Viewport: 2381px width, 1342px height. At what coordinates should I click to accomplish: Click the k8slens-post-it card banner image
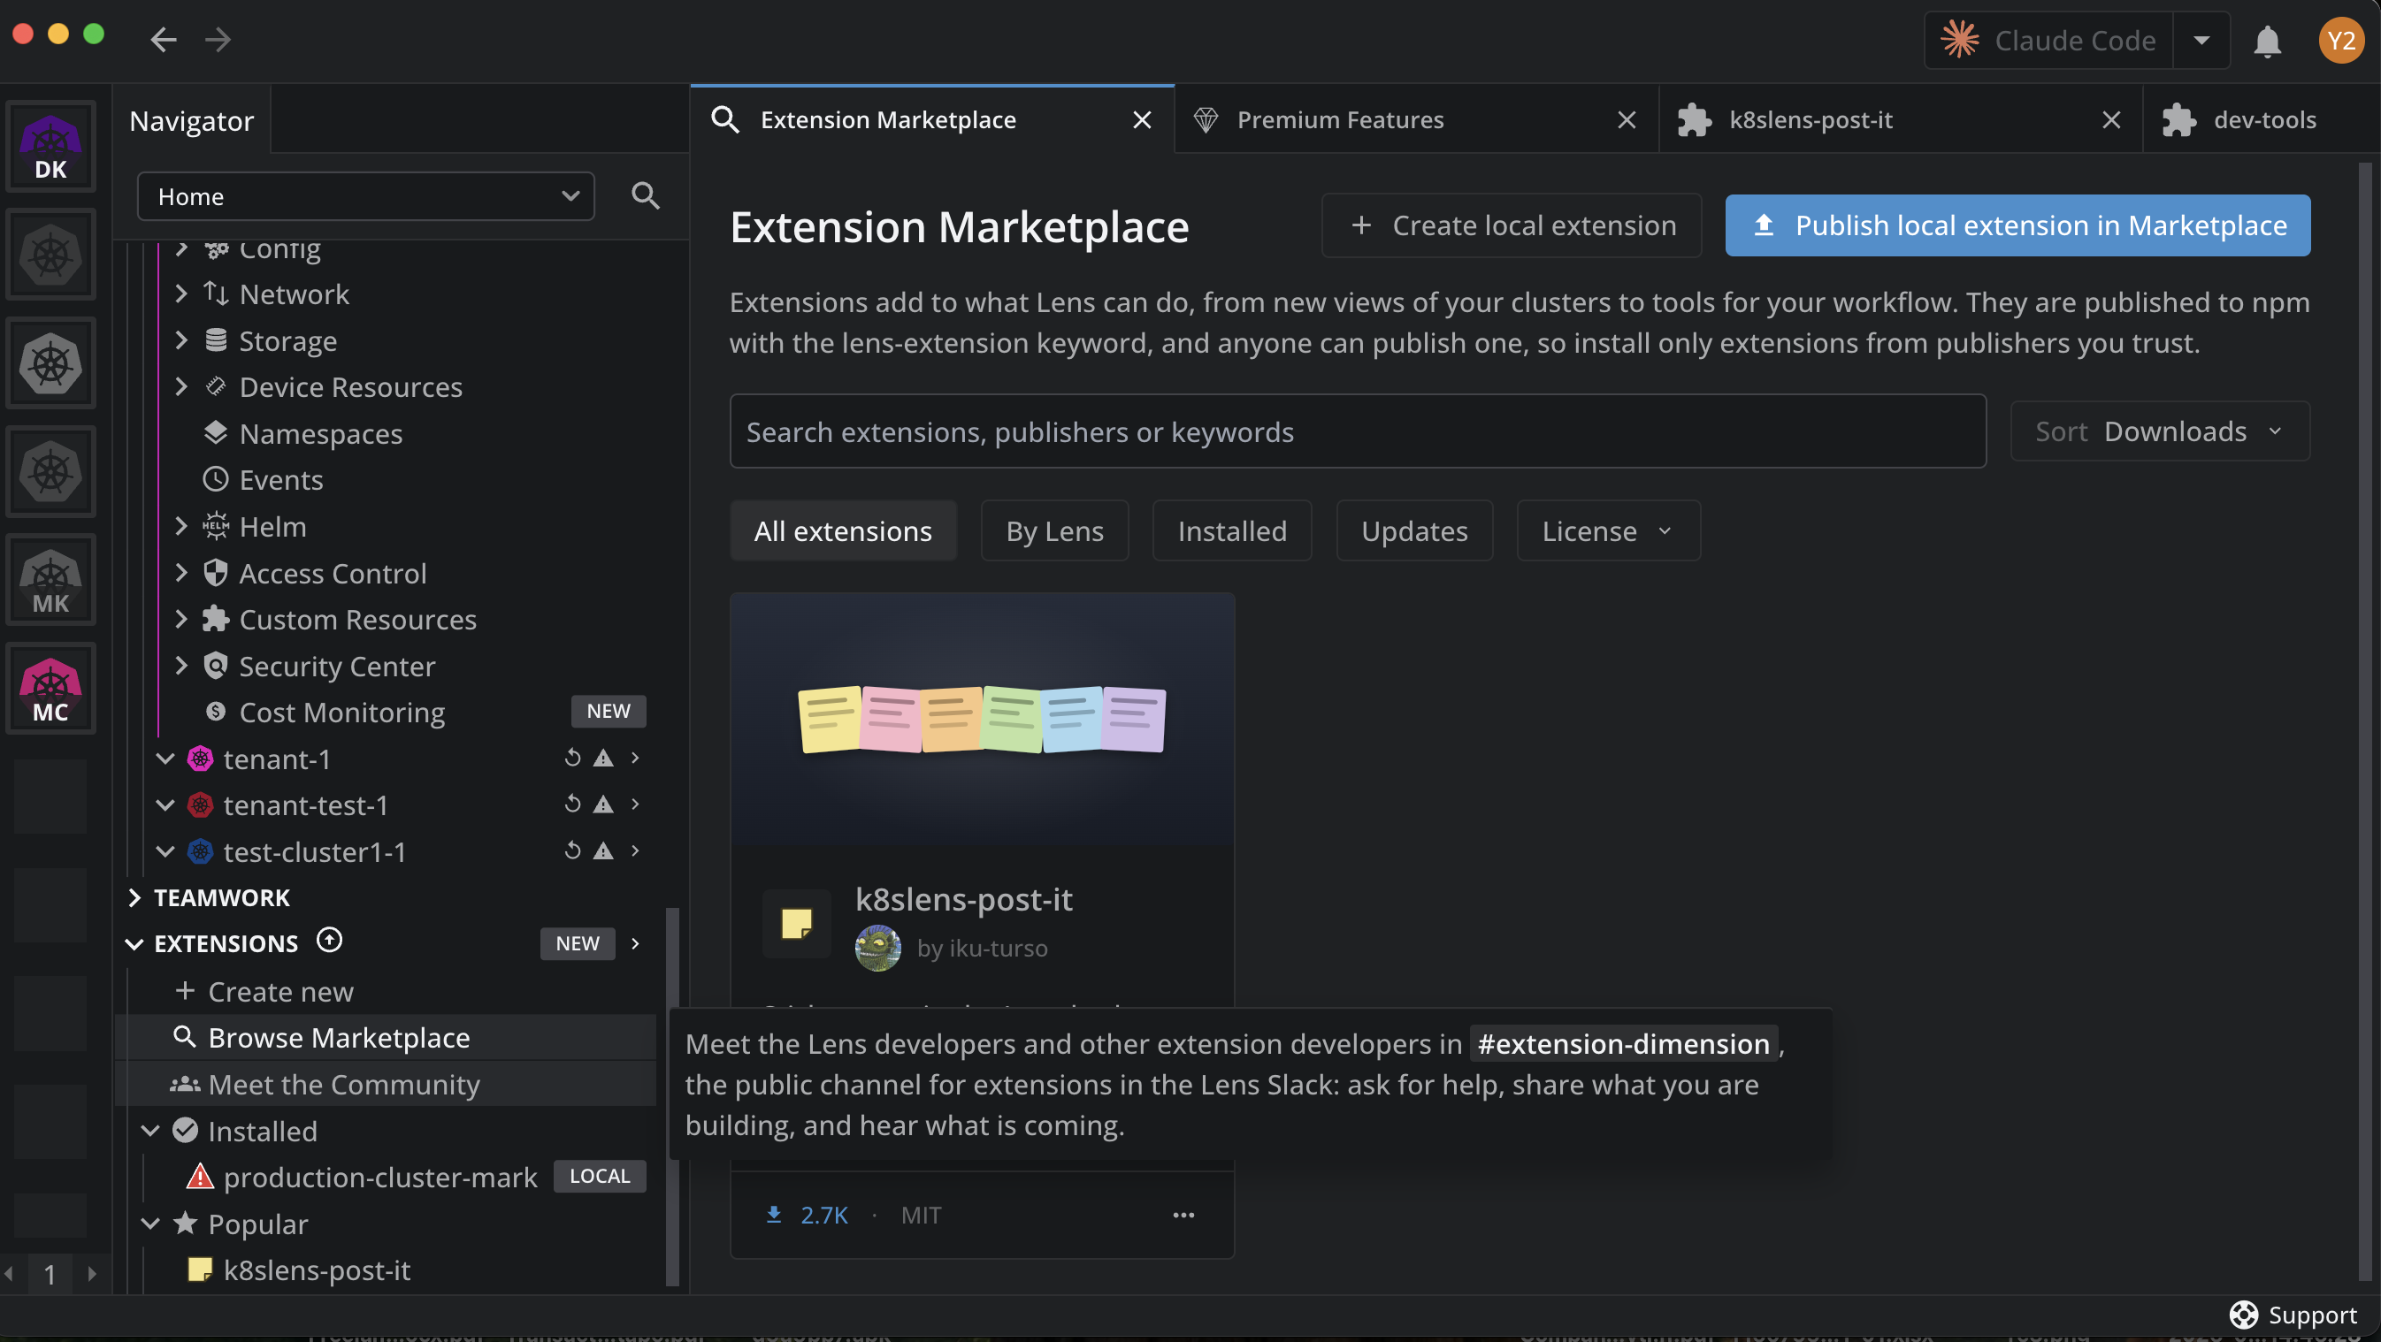click(983, 721)
